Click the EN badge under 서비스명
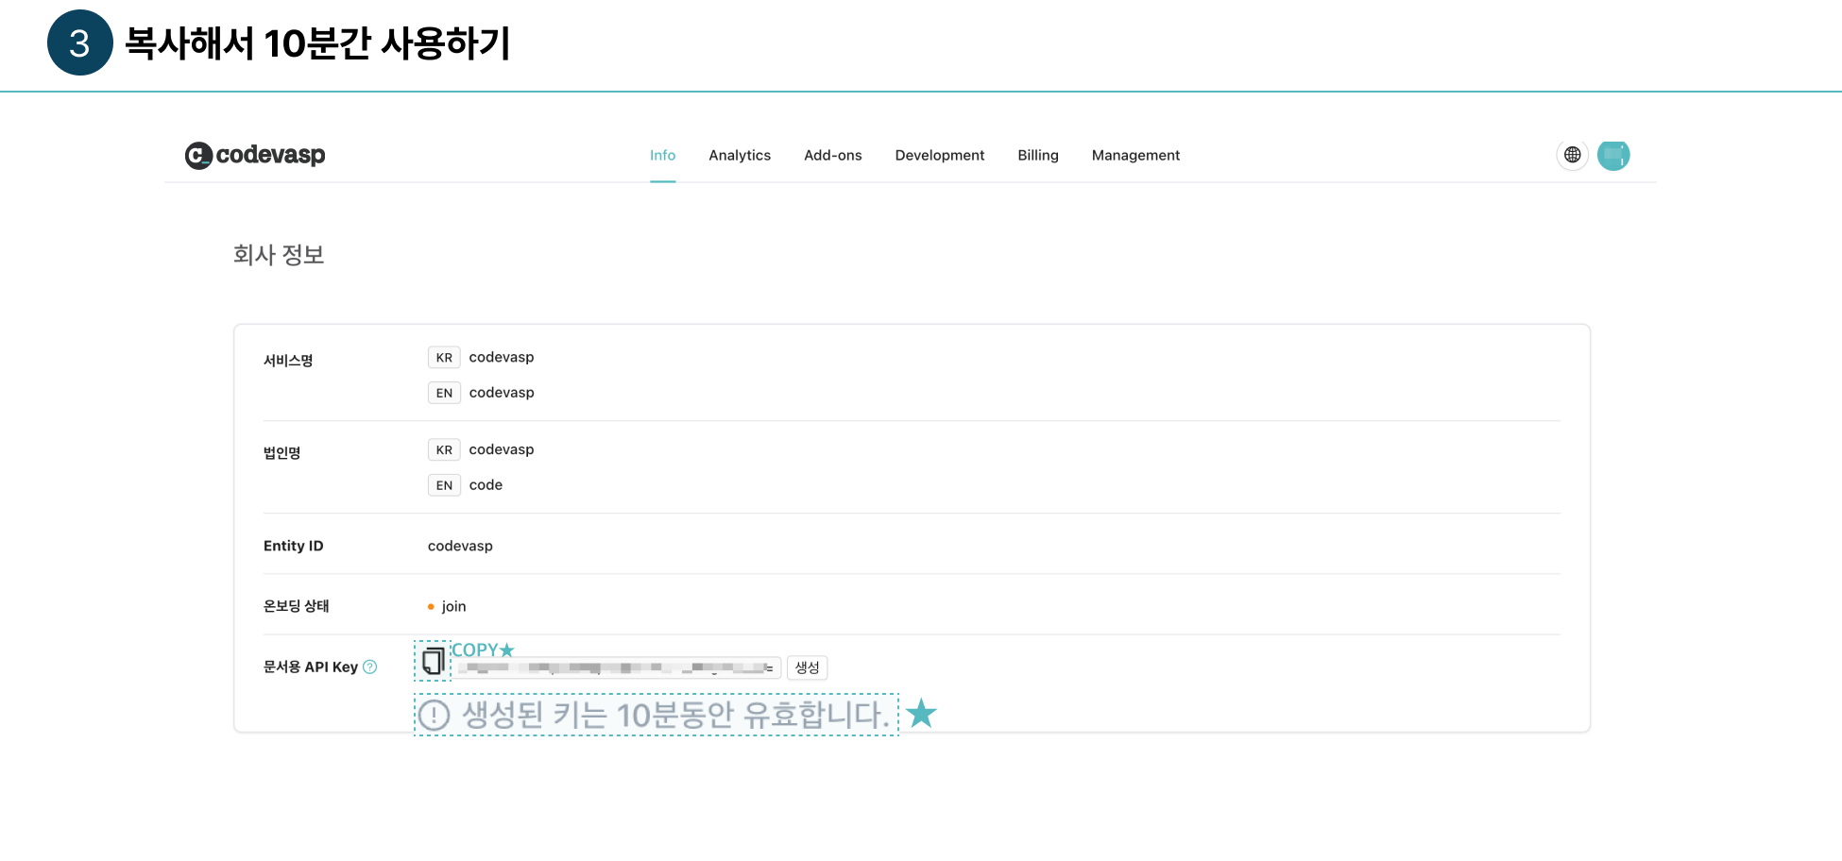1842x861 pixels. coord(444,393)
